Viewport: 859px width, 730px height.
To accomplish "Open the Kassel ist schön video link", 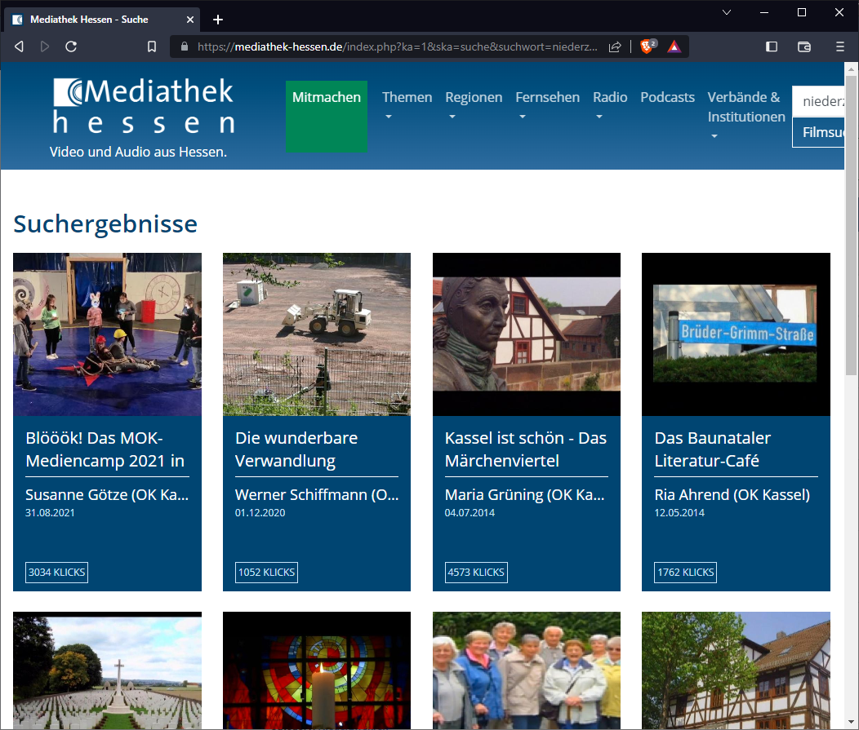I will coord(525,450).
